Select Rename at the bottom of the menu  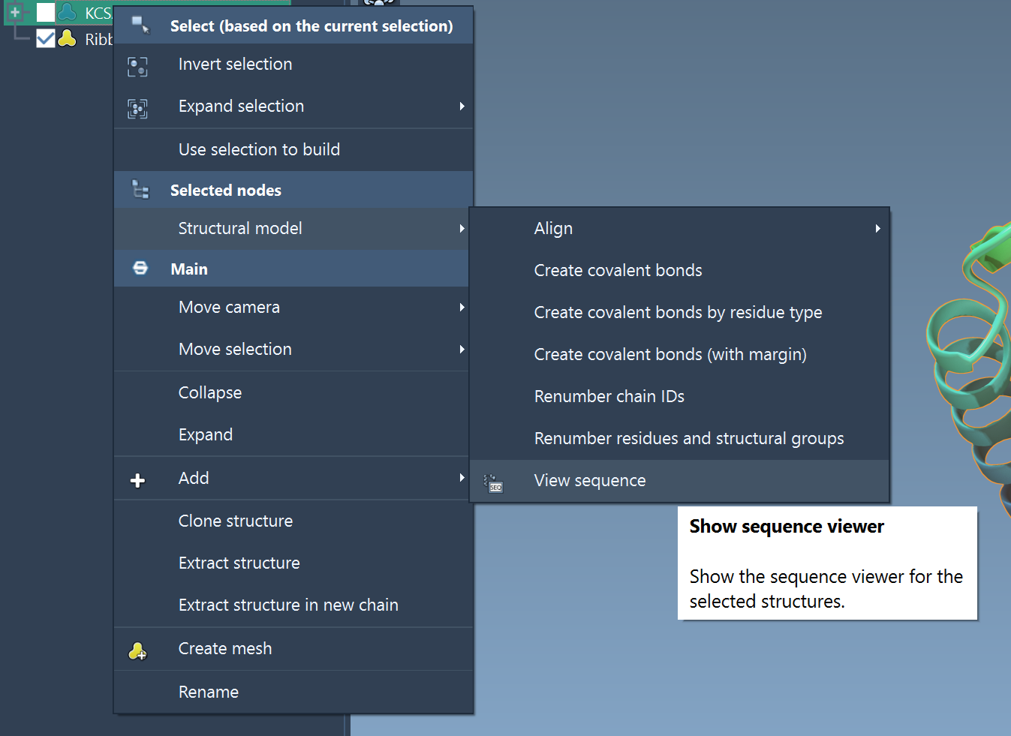click(x=209, y=692)
